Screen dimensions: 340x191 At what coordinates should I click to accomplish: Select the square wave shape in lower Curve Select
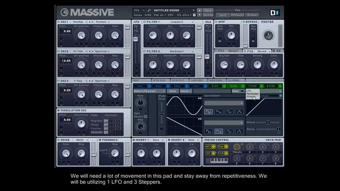(229, 131)
